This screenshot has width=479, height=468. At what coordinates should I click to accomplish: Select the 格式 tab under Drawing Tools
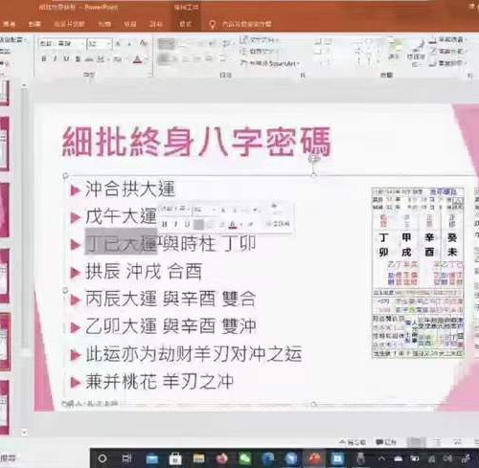[185, 24]
